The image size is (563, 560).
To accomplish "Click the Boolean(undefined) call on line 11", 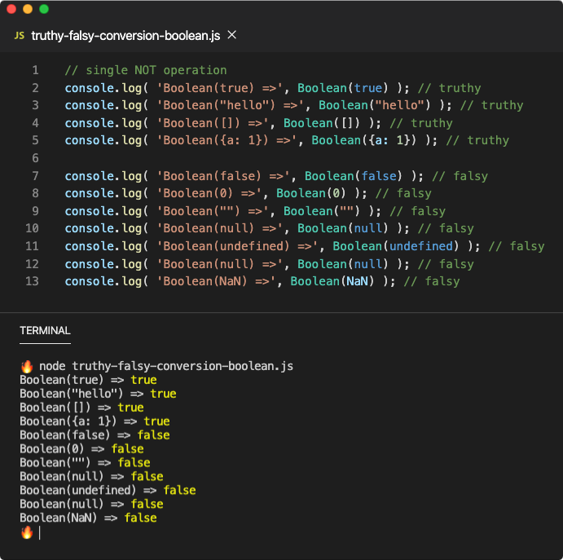I will (396, 246).
